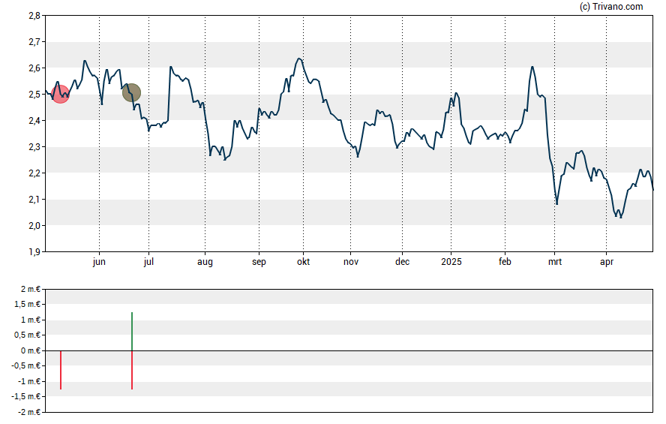Click the '(c) Trivano.com' copyright text
Viewport: 666px width, 424px height.
(x=611, y=6)
